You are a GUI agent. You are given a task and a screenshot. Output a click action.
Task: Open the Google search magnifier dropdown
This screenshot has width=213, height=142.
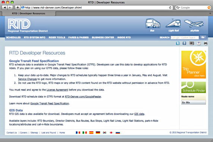tap(178, 7)
